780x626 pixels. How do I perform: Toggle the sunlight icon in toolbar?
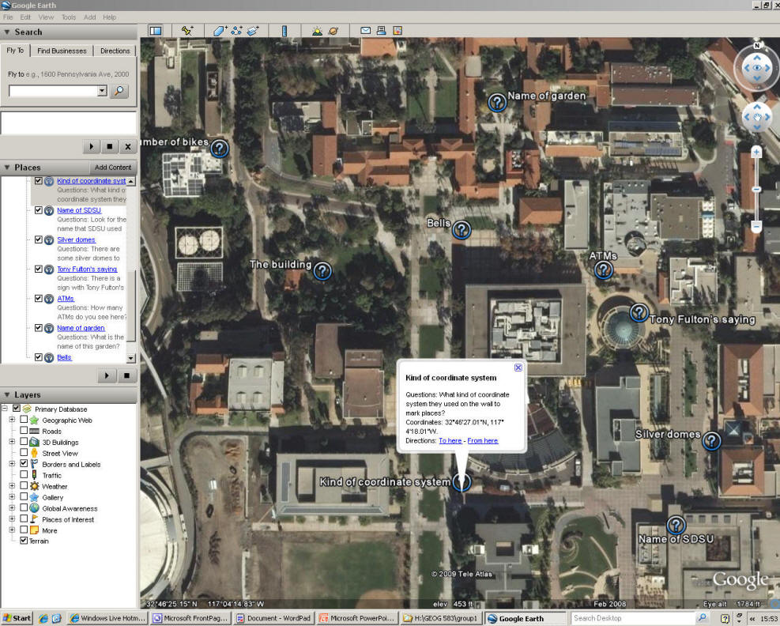pos(317,31)
